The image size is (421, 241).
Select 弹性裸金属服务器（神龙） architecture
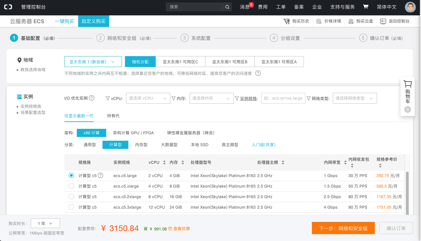coord(191,133)
